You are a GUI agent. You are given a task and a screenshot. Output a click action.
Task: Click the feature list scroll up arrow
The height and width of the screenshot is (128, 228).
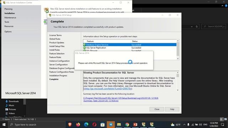coord(178,41)
